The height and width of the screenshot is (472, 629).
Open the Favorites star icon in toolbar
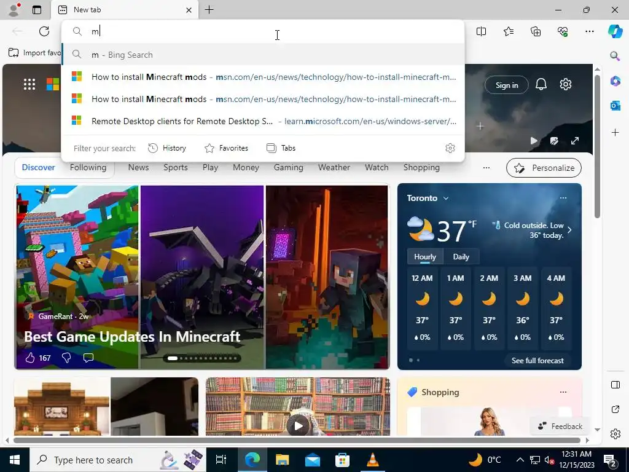(x=508, y=31)
